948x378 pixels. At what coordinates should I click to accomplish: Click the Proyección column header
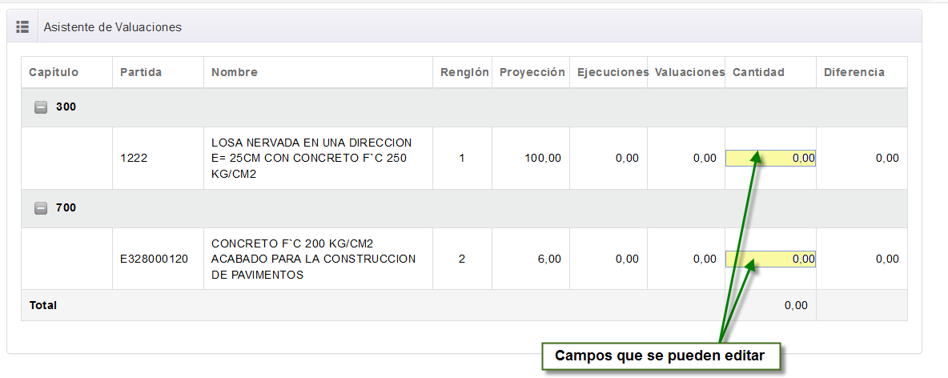click(x=532, y=72)
